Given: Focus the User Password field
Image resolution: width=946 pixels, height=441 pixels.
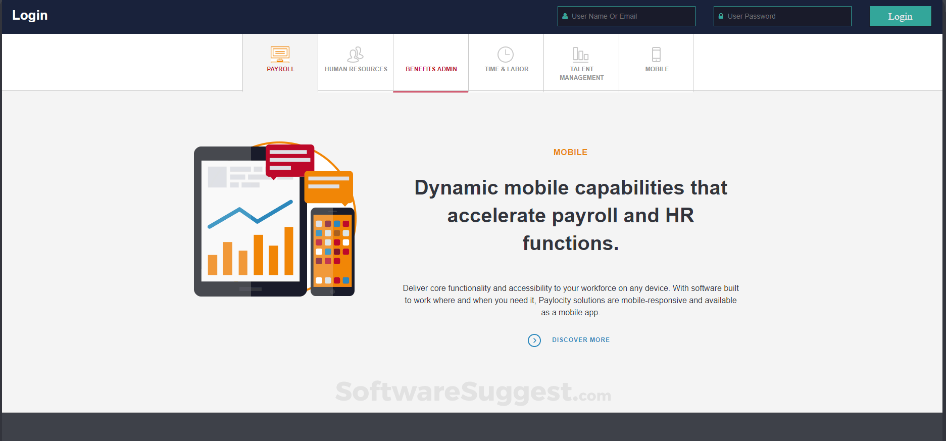Looking at the screenshot, I should [782, 16].
